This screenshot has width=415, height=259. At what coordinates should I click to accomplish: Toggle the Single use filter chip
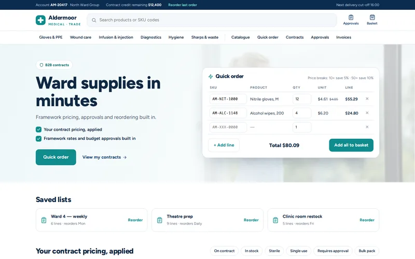pyautogui.click(x=299, y=251)
